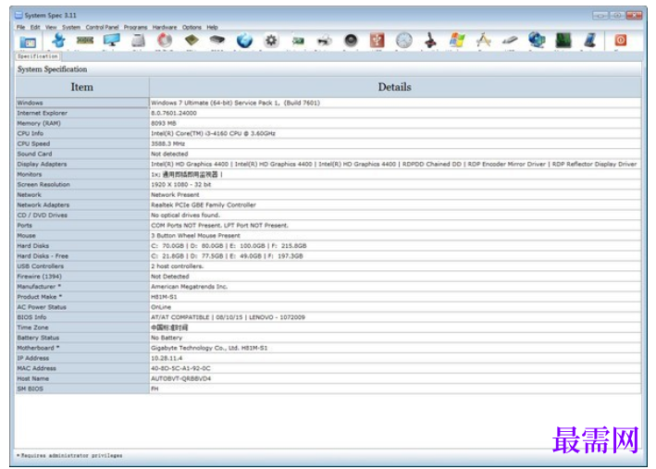Click 'Realtek PCIe GBE Family Controller' text
This screenshot has width=656, height=469.
click(x=204, y=205)
